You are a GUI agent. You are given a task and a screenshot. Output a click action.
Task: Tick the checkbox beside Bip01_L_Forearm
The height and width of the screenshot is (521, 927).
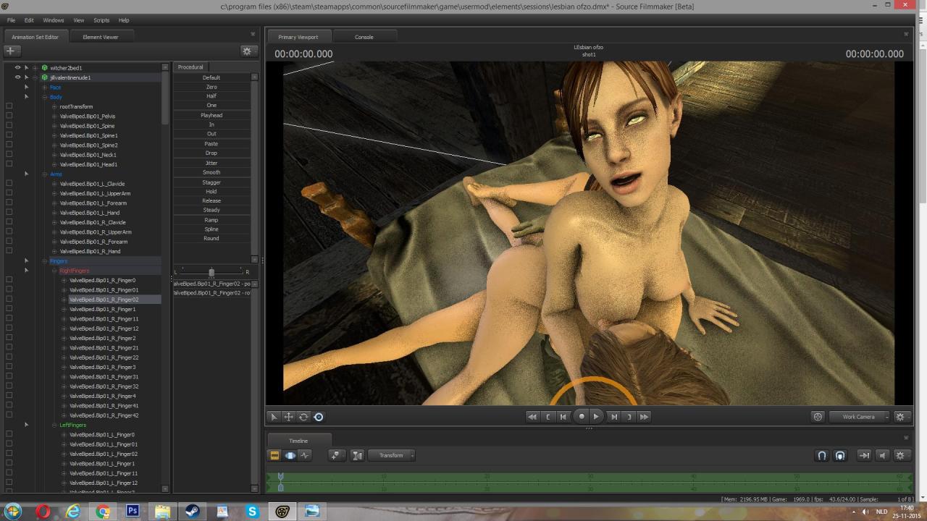click(x=9, y=203)
